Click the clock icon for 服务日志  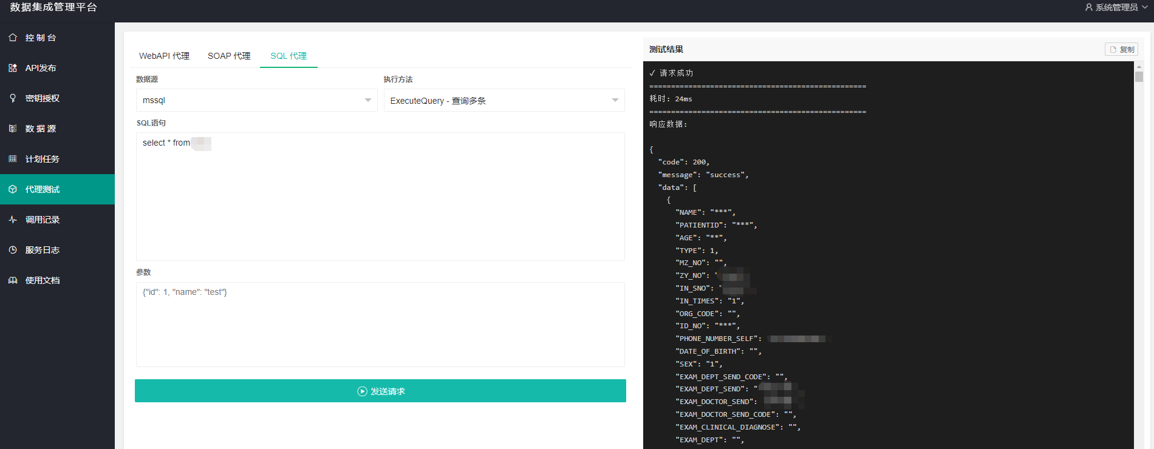pyautogui.click(x=13, y=250)
